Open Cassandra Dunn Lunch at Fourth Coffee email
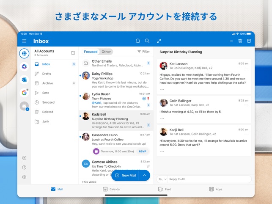Image resolution: width=272 pixels, height=204 pixels. click(116, 144)
